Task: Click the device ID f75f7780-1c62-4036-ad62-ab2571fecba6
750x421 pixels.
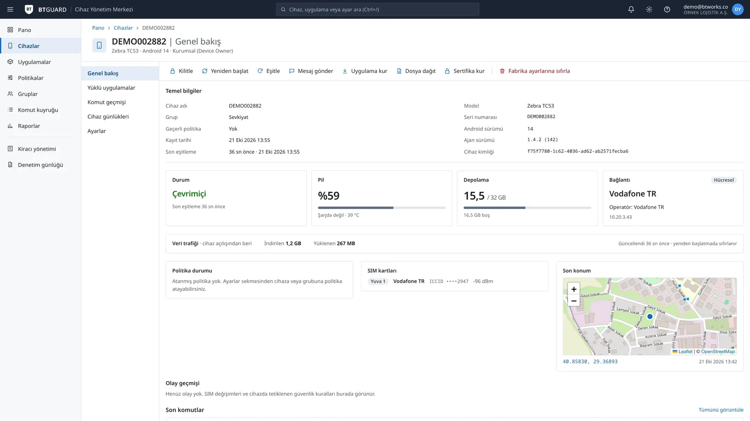Action: coord(577,152)
